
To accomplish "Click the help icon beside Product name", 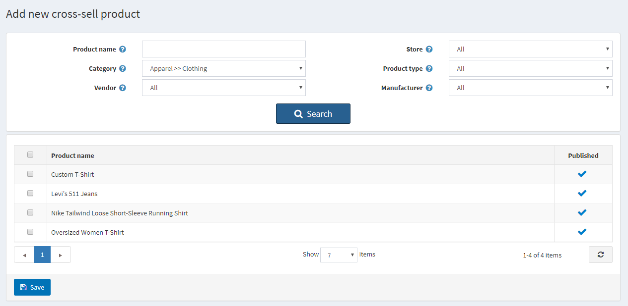I will click(123, 49).
